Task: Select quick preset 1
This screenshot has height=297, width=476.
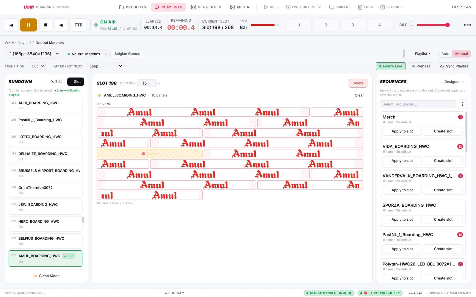Action: pyautogui.click(x=299, y=25)
